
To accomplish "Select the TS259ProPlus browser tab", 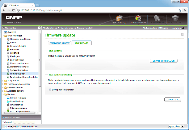I will click(x=19, y=6).
